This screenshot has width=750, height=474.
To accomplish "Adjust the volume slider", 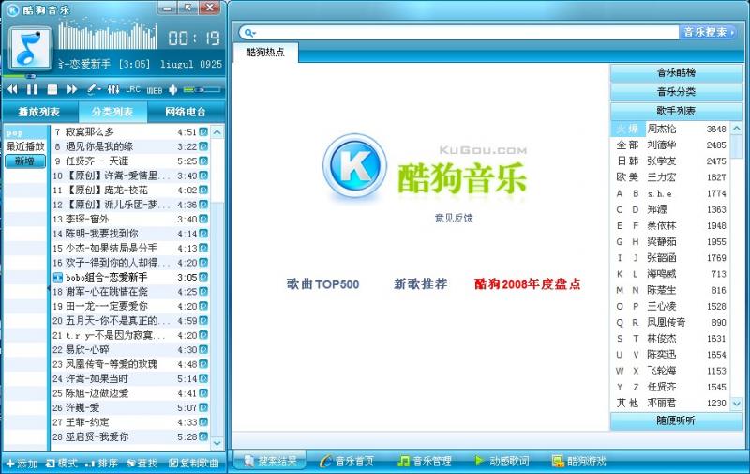I will (x=202, y=89).
